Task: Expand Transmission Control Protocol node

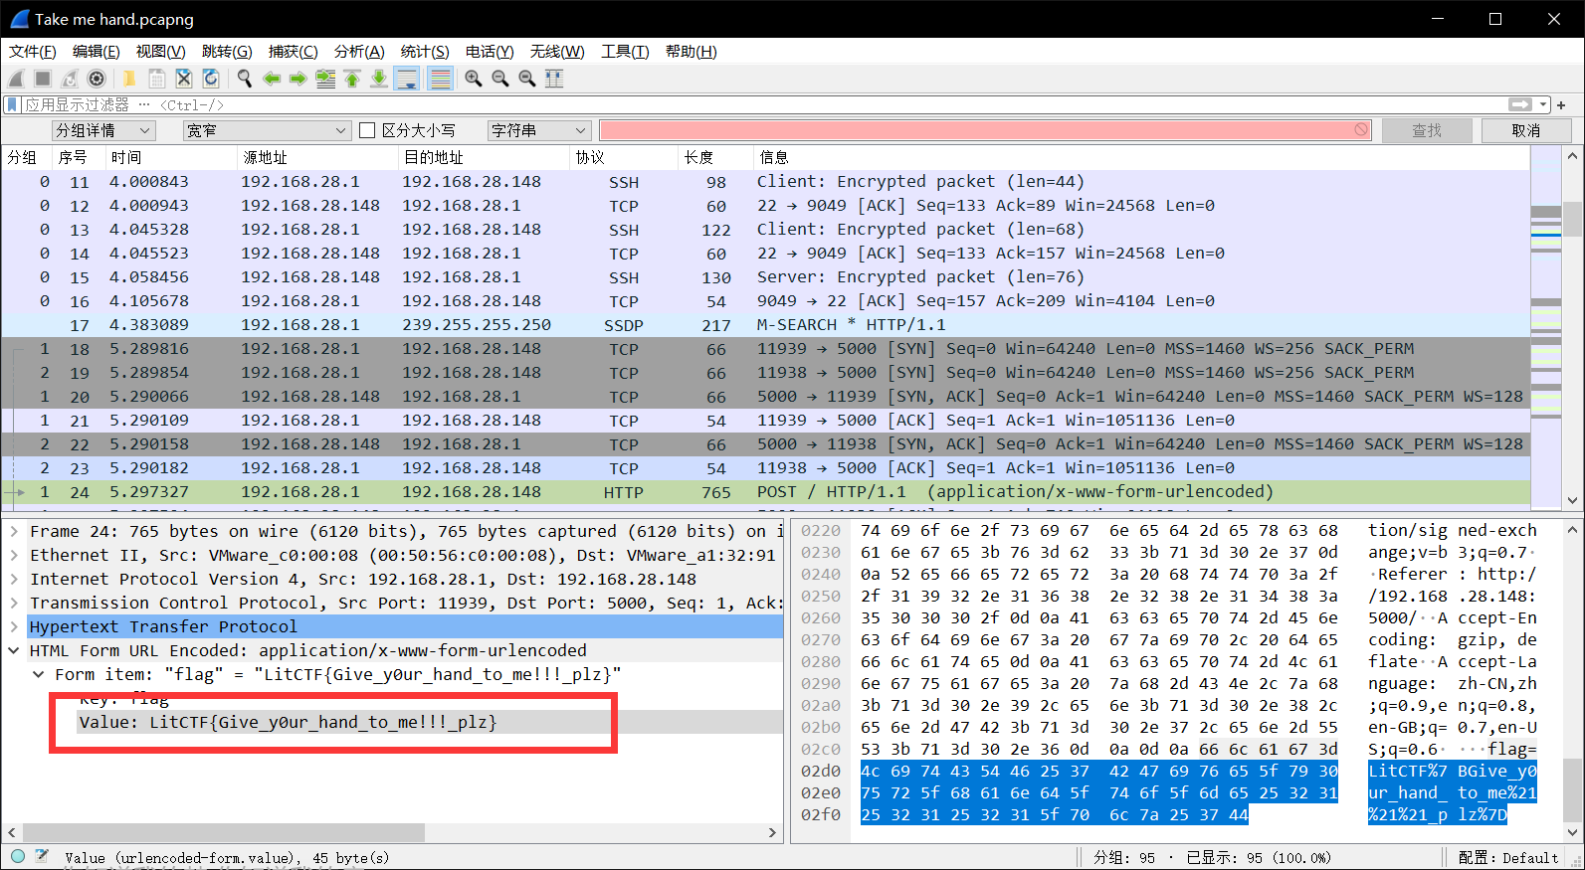Action: point(14,604)
